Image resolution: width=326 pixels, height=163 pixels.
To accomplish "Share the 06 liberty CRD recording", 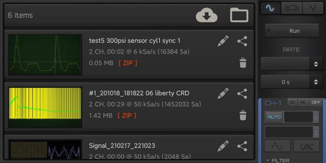I will coord(242,94).
